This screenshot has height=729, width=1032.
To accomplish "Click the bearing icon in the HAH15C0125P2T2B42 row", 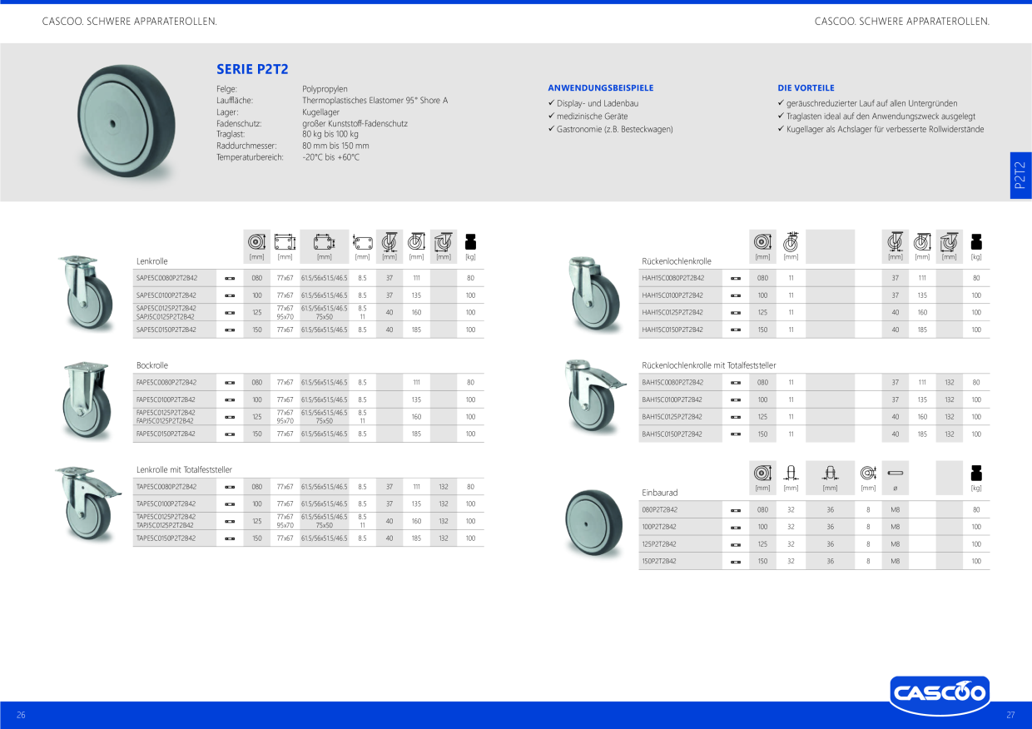I will coord(736,313).
